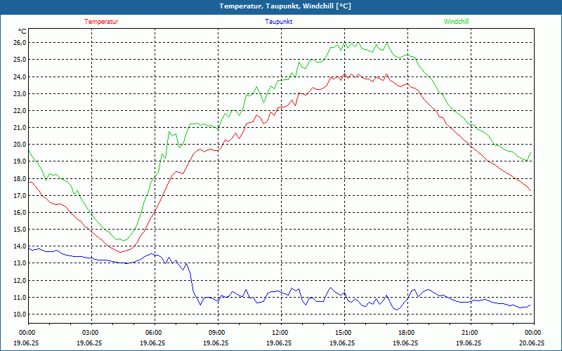The width and height of the screenshot is (562, 351).
Task: Click the '19,0' y-axis value
Action: point(20,161)
